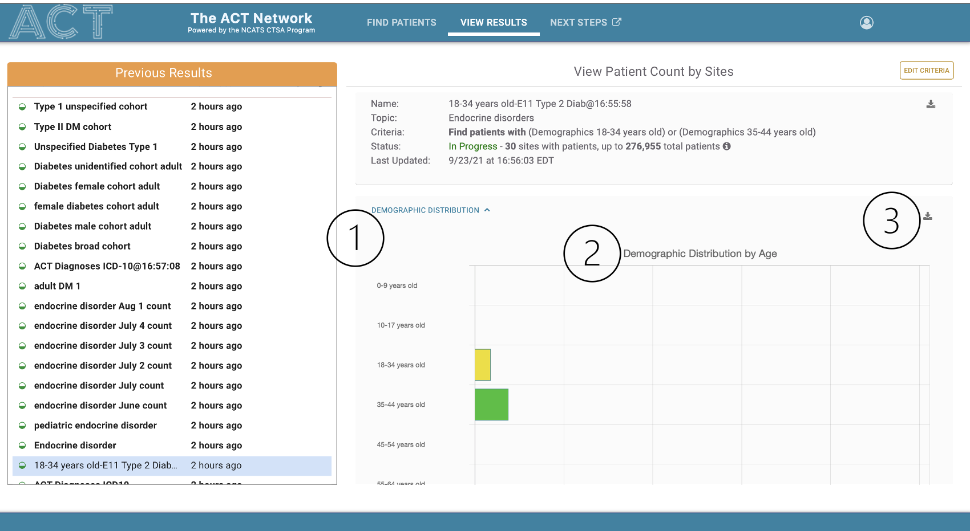Collapse the Demographic Distribution section
Screen dimensions: 970x531
point(425,210)
